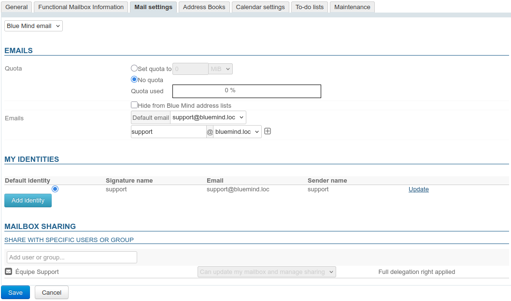511x301 pixels.
Task: Select the 'Set quota to' radio button
Action: tap(134, 69)
